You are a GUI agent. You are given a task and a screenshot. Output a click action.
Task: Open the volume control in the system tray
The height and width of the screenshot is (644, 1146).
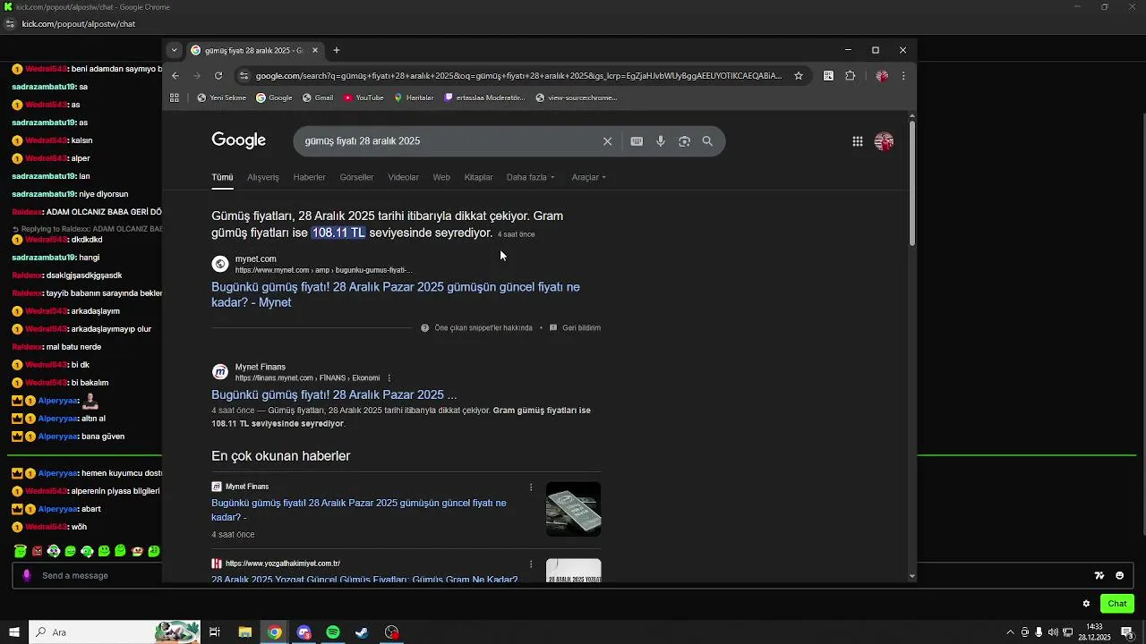pos(1053,632)
